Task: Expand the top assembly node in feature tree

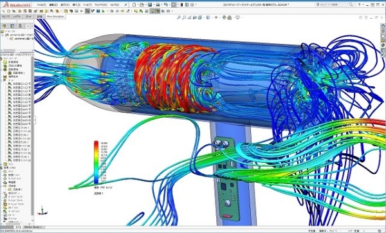Action: tap(3, 35)
